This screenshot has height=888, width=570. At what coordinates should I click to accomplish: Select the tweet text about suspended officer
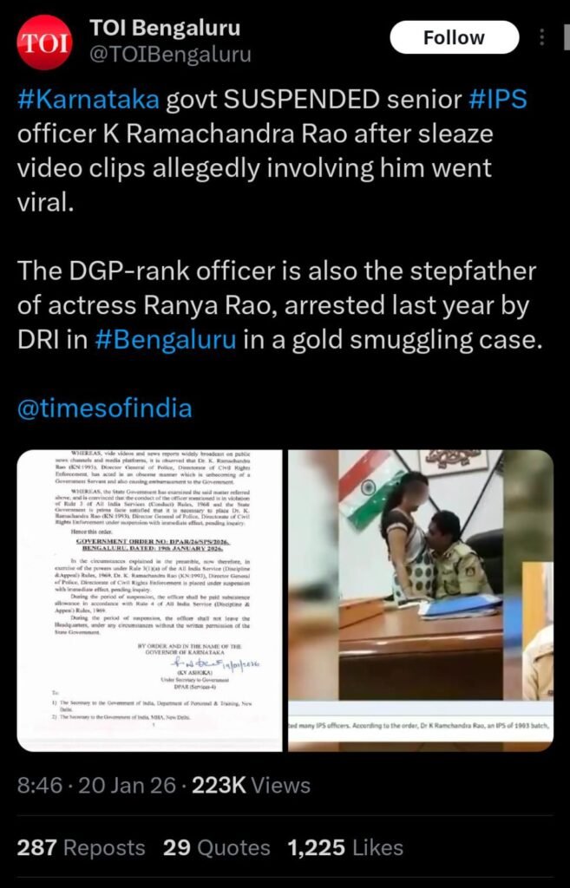(272, 152)
